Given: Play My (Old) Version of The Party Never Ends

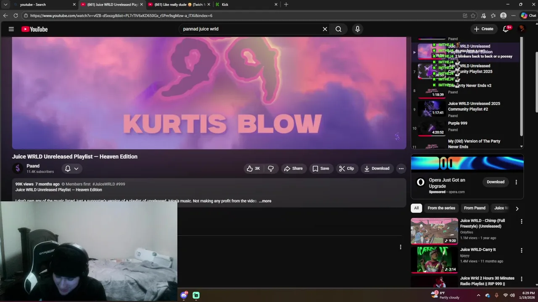Looking at the screenshot, I should 467,144.
